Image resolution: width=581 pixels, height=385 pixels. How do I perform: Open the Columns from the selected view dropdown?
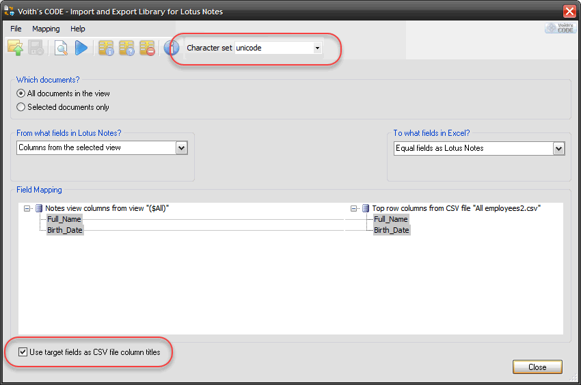click(181, 147)
